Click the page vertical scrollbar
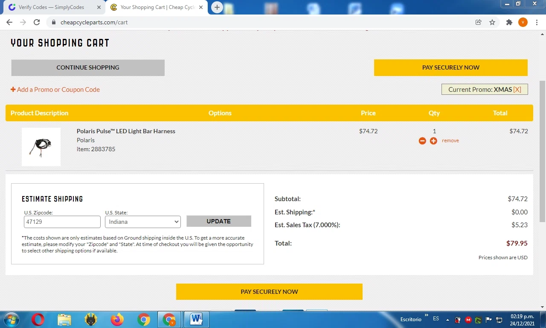 pyautogui.click(x=543, y=151)
